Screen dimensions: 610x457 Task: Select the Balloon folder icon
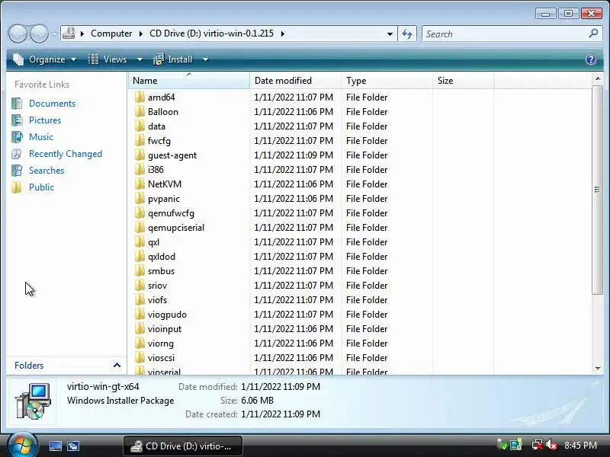140,111
